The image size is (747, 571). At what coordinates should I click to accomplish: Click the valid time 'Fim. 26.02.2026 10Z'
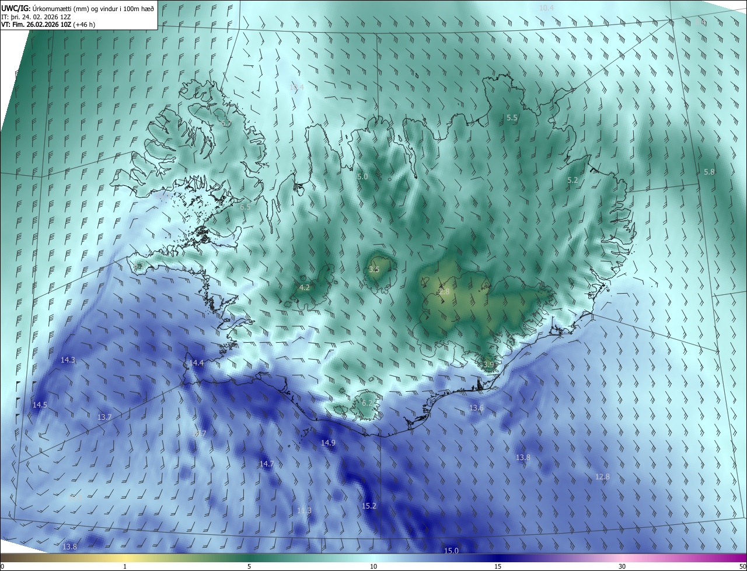click(42, 25)
